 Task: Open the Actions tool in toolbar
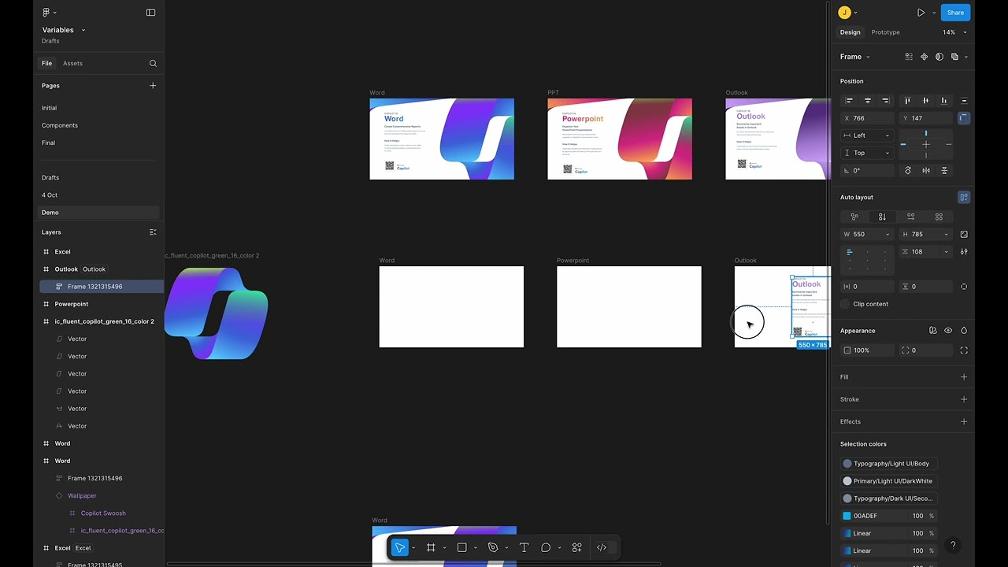[577, 547]
